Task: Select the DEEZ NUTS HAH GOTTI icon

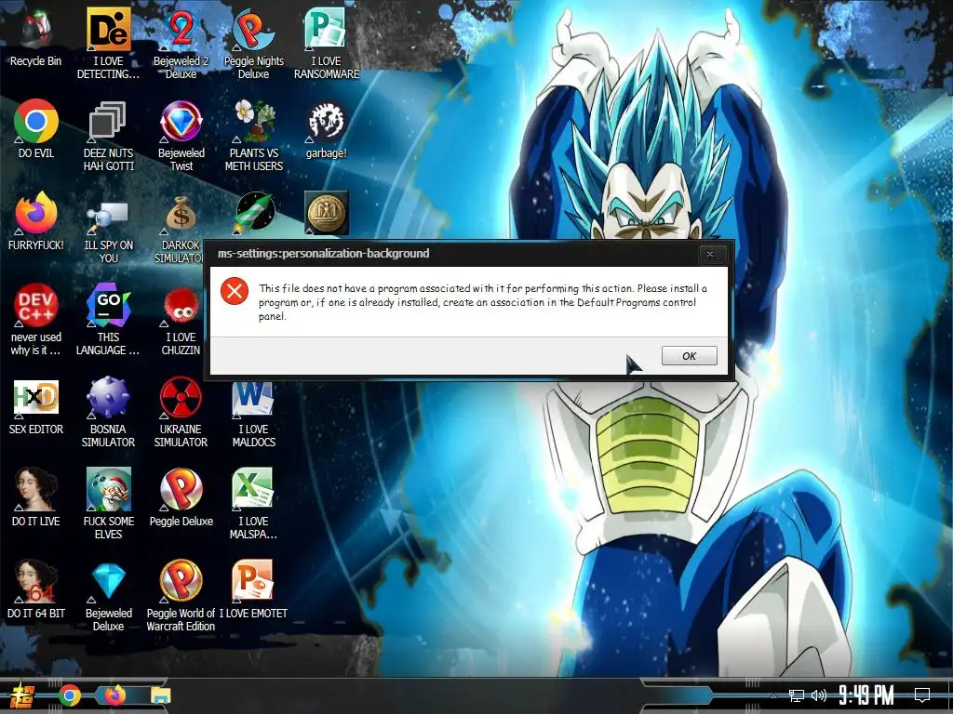Action: click(x=108, y=136)
